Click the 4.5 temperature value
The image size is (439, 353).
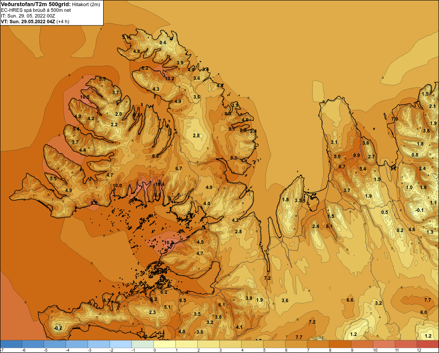[x=200, y=242]
